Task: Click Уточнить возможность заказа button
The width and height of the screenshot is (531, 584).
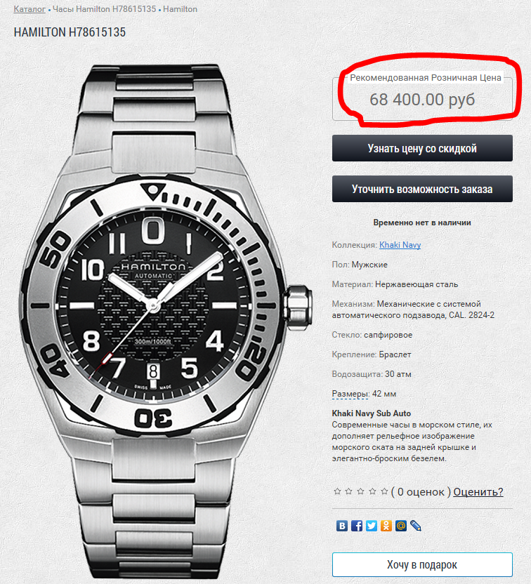Action: tap(422, 189)
